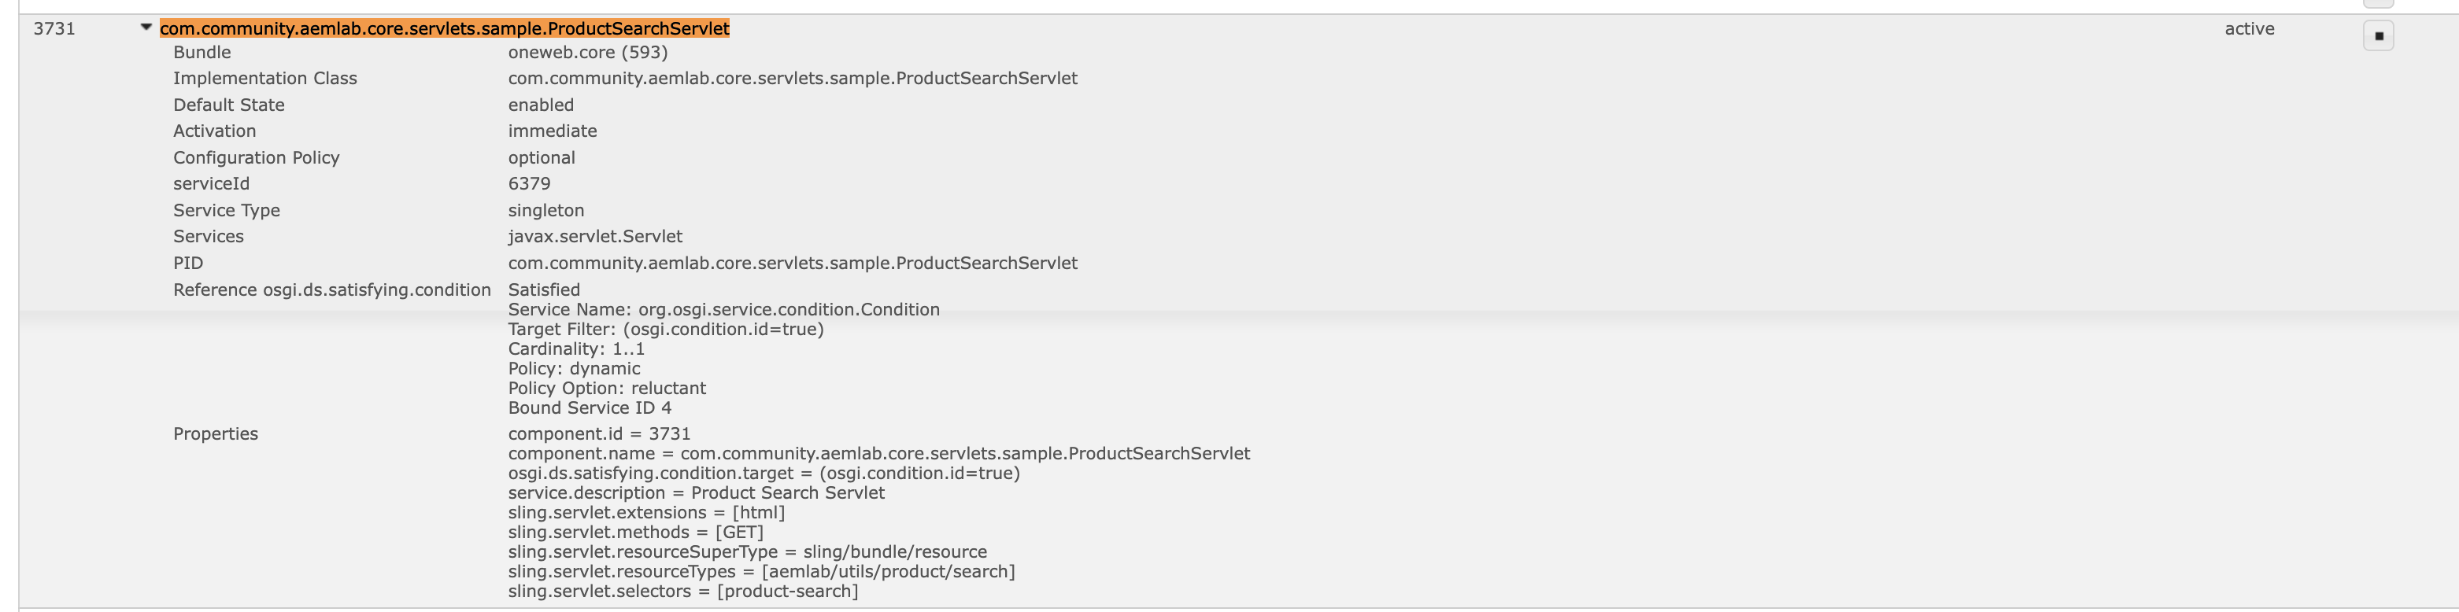The width and height of the screenshot is (2459, 612).
Task: Click the Satisfied reference status text
Action: point(544,289)
